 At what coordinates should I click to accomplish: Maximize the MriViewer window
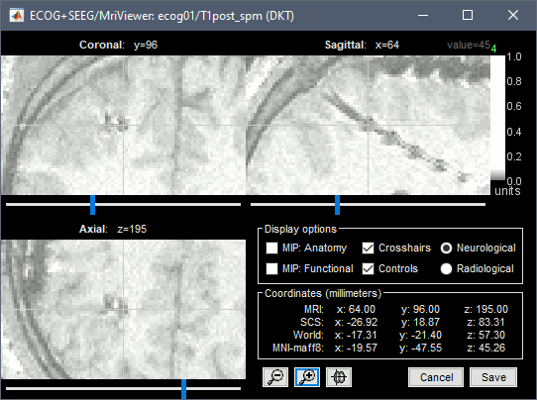coord(468,16)
